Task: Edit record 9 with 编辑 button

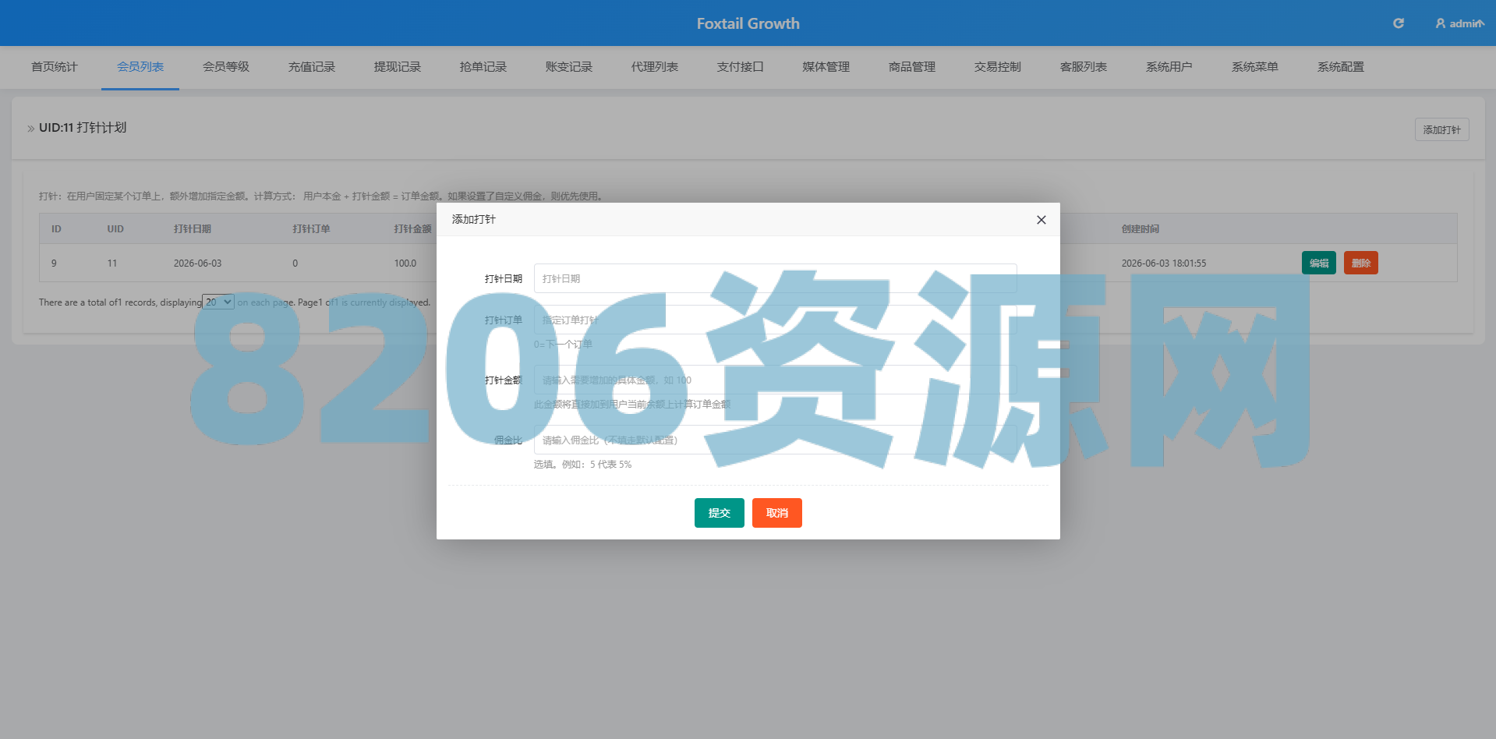Action: tap(1319, 263)
